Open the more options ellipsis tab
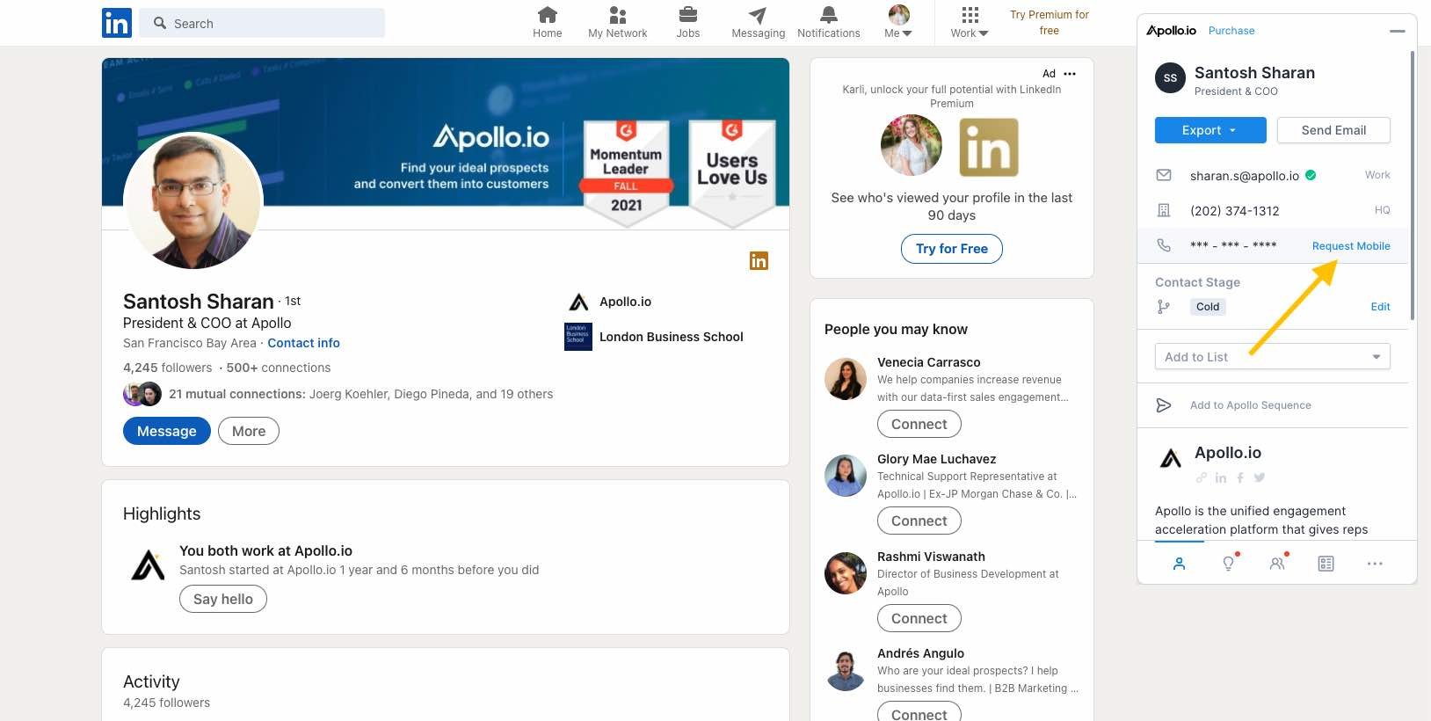 (x=1375, y=564)
